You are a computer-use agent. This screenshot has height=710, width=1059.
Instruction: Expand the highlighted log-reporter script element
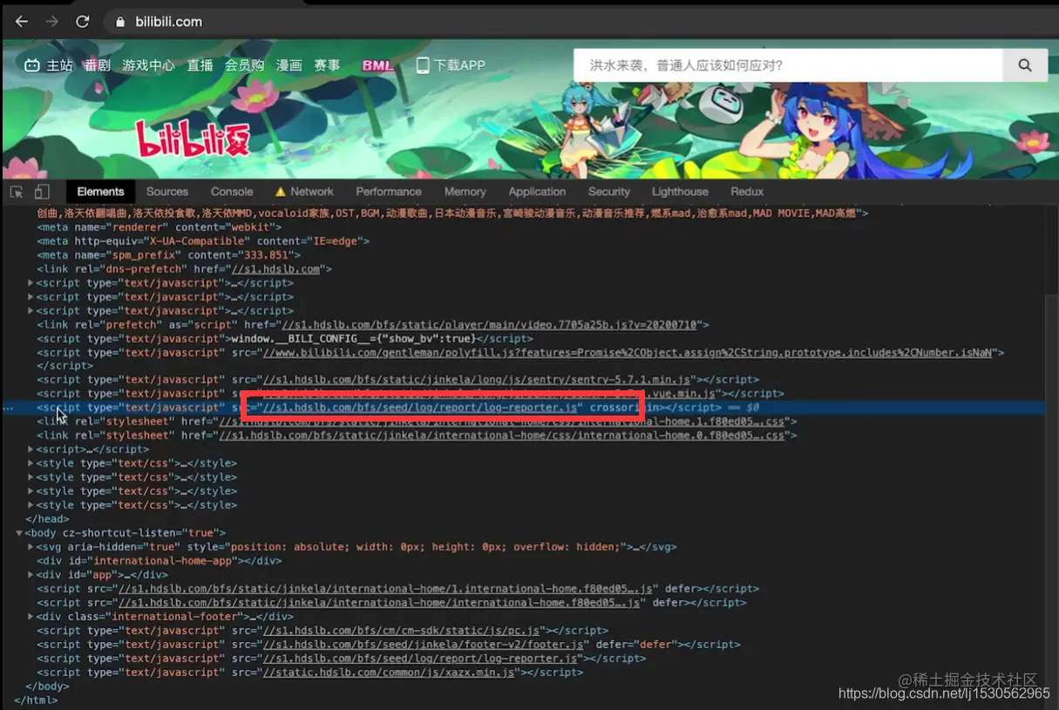31,407
